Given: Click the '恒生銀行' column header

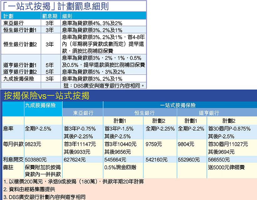Looking at the screenshot, I should pos(144,113).
